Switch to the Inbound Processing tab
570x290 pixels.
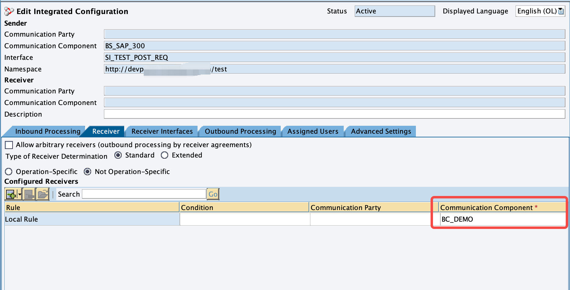pos(48,131)
